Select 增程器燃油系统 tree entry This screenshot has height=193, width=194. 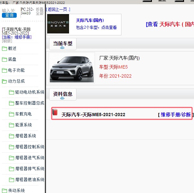[30, 179]
